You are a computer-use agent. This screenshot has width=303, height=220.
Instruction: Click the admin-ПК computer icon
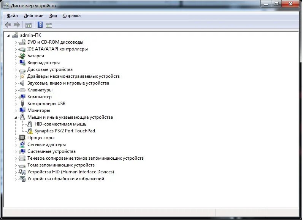coord(15,35)
